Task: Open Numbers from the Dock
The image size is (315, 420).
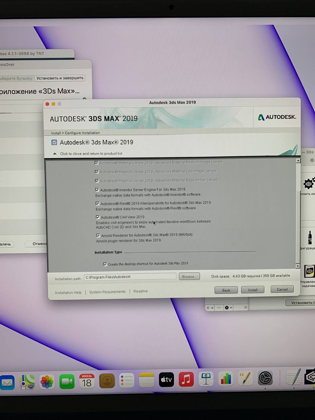Action: point(226,379)
